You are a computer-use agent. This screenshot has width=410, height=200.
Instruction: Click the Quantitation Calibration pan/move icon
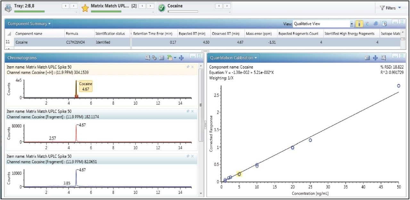376,58
